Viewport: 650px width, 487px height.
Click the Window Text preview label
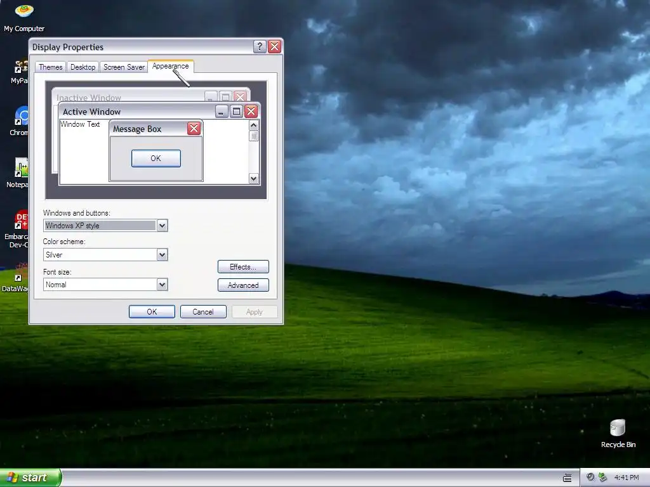[x=80, y=124]
